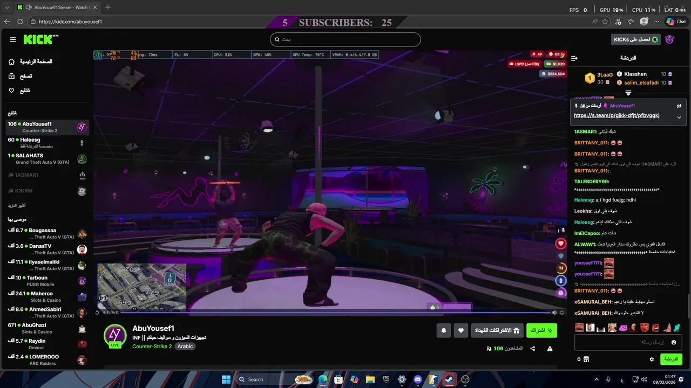Click the Get KICKs button
Viewport: 691px width, 388px height.
(636, 39)
